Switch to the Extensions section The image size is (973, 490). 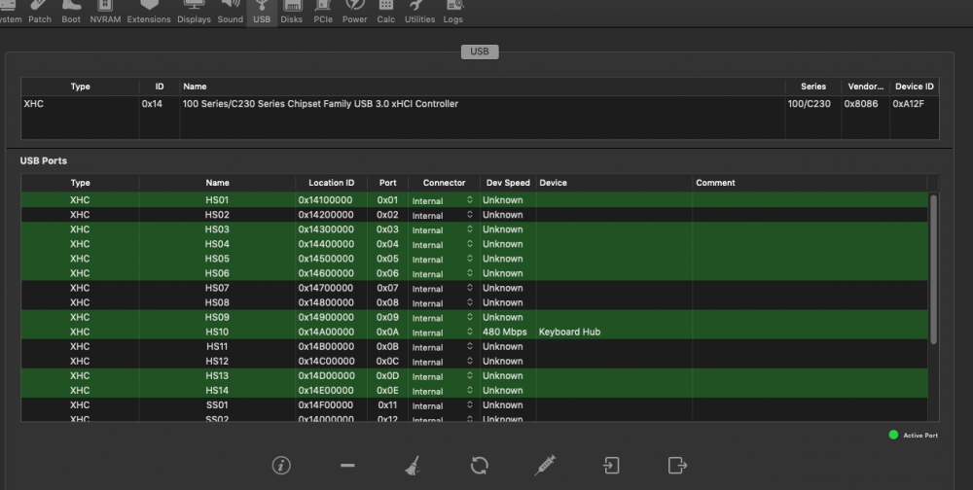point(149,13)
